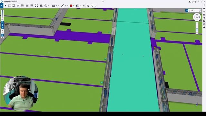The height and width of the screenshot is (116, 206).
Task: Zoom in using plus on right slider
Action: [197, 24]
